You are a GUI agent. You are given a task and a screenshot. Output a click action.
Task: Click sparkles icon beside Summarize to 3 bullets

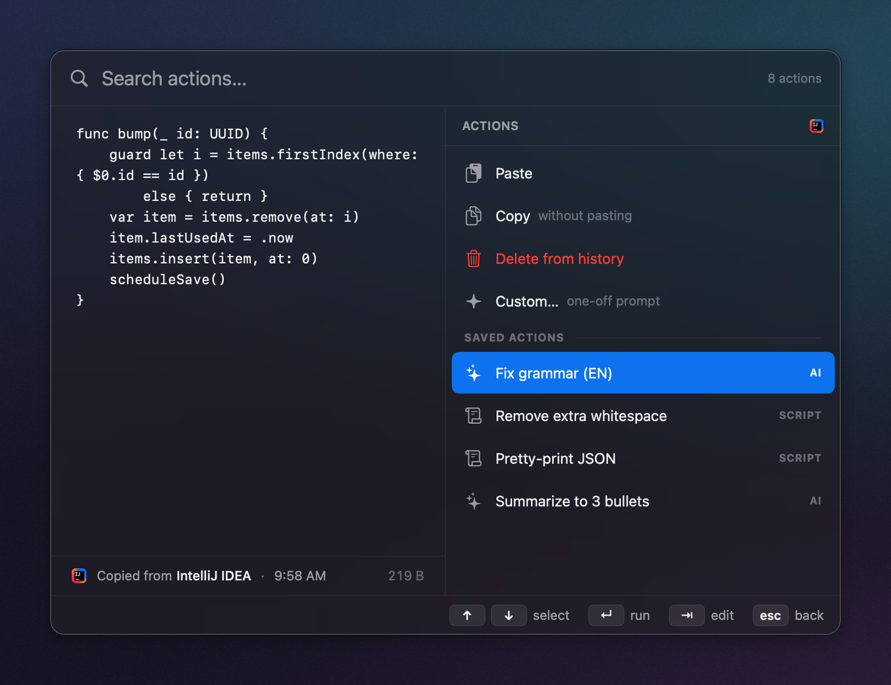coord(473,501)
